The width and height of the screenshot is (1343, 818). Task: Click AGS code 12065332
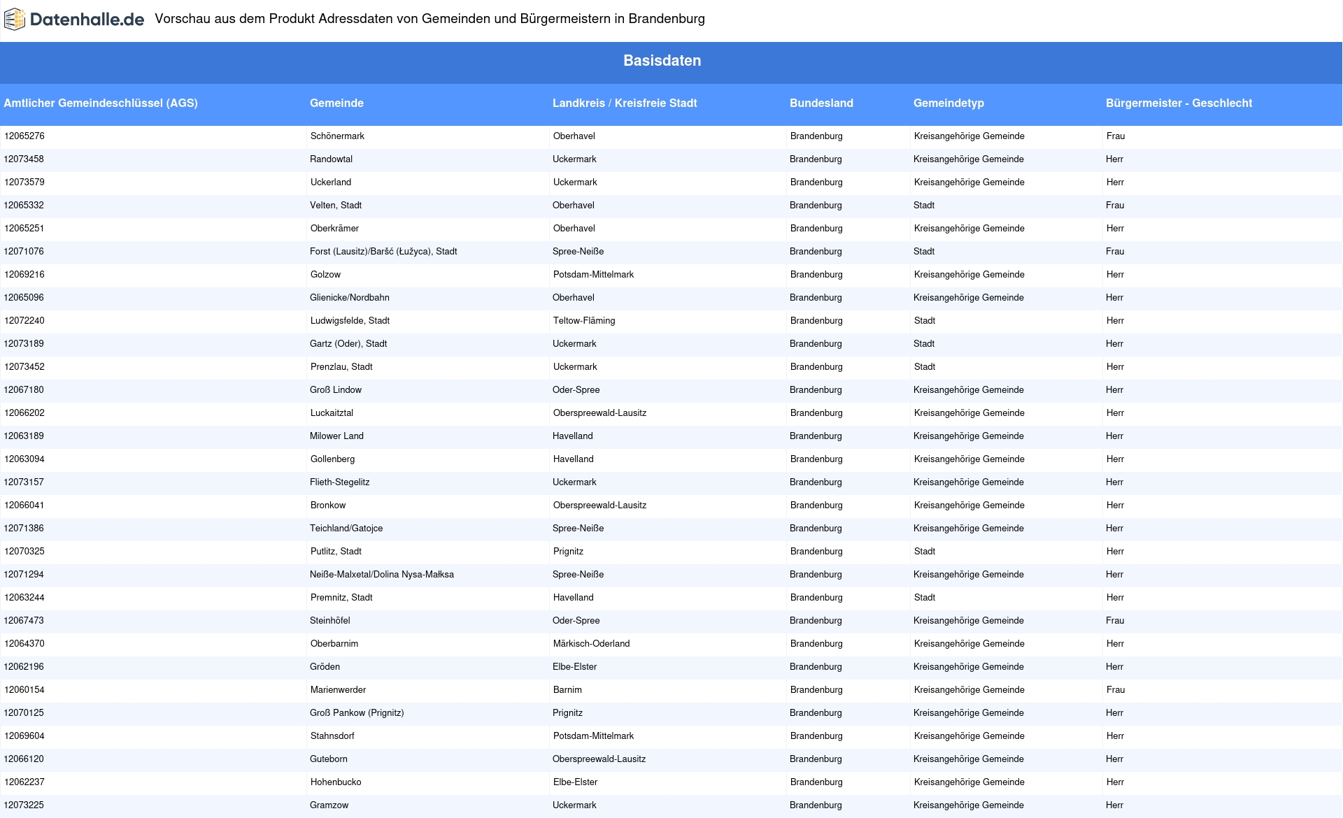point(24,206)
